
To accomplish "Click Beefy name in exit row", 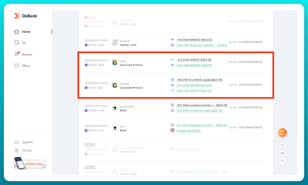I will pyautogui.click(x=123, y=130).
